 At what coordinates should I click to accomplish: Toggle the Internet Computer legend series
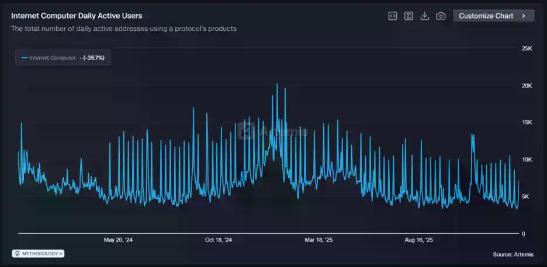(x=52, y=58)
